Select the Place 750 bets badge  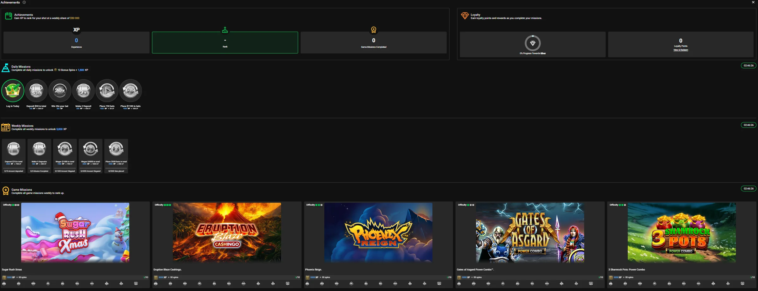coord(107,91)
